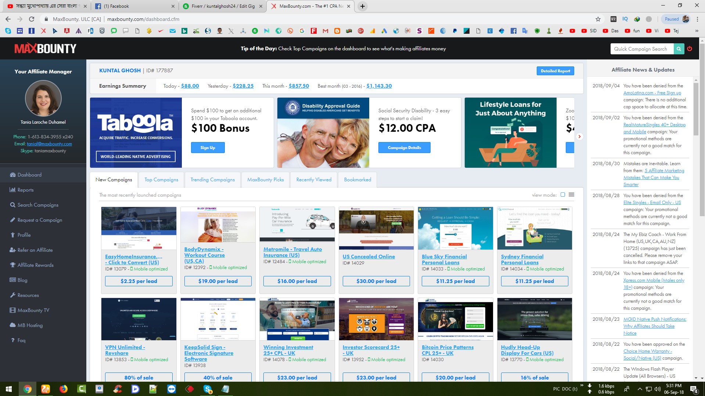Advance the promo carousel with right arrow
The image size is (705, 396).
click(x=579, y=137)
